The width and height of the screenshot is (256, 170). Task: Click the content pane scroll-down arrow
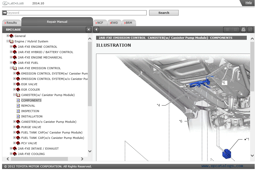tap(252, 155)
